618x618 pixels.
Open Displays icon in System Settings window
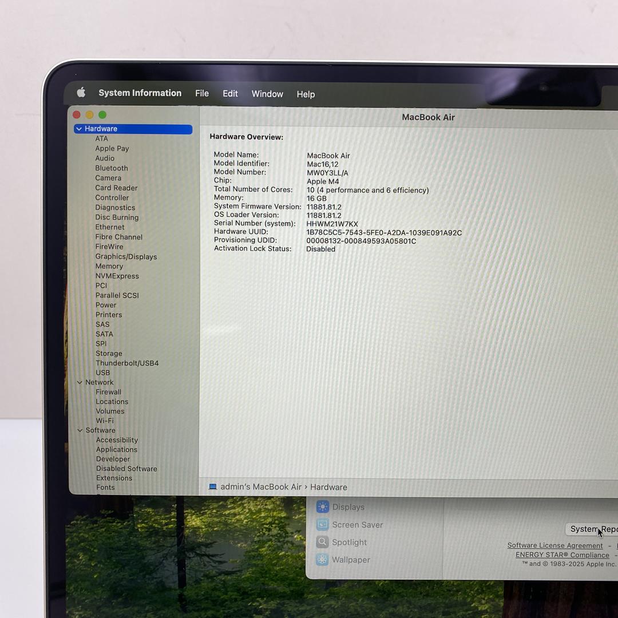(322, 507)
